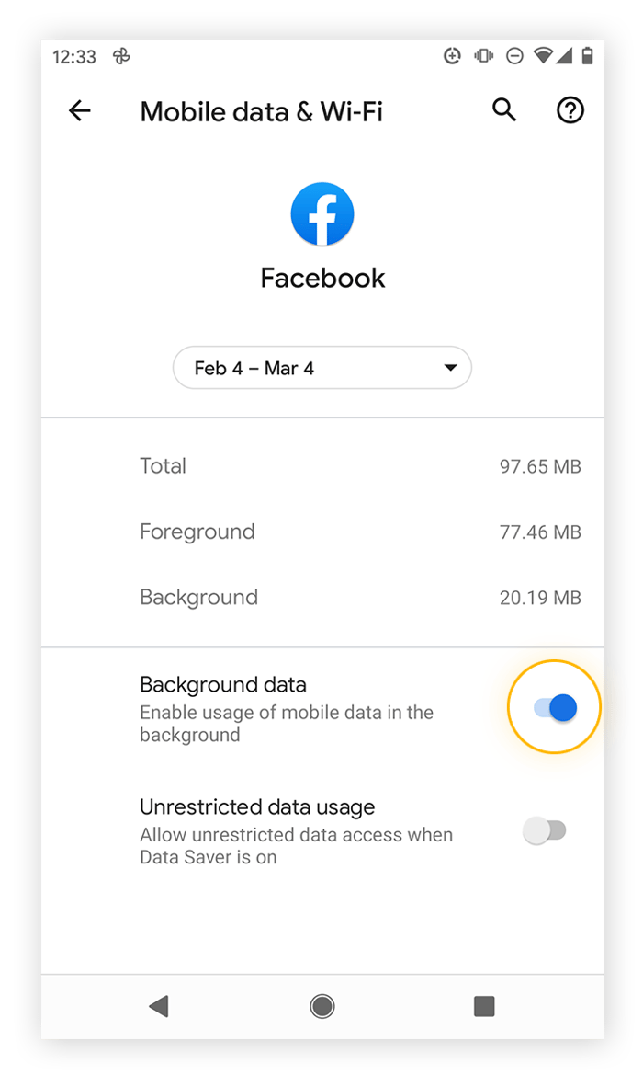Go back with the arrow icon

click(79, 110)
